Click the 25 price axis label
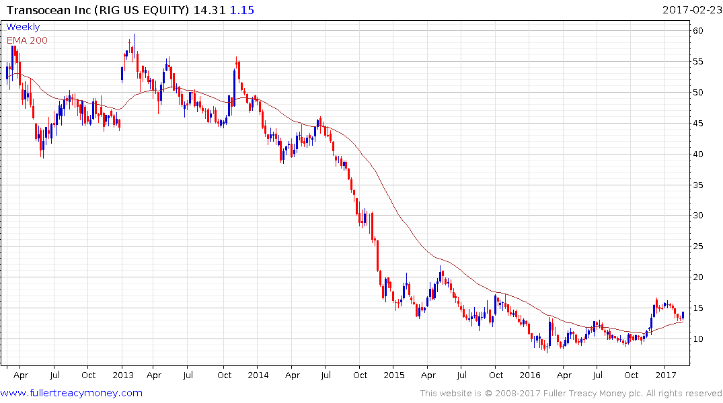Viewport: 723px width, 403px height. [x=697, y=247]
